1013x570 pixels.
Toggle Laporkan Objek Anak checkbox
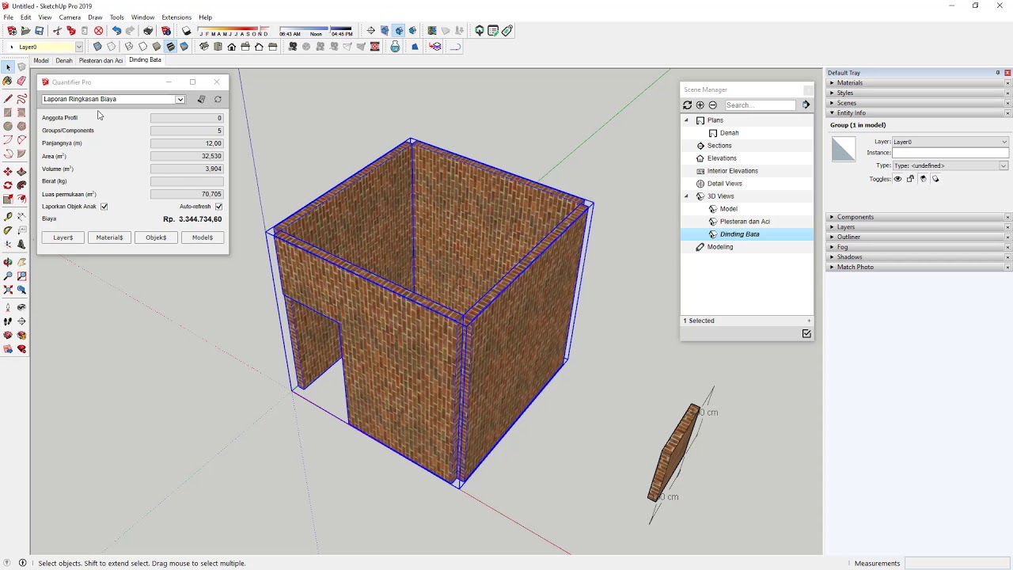click(104, 207)
